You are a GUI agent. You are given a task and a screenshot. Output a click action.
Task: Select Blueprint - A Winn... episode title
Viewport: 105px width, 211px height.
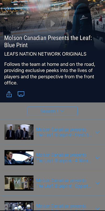(x=64, y=158)
